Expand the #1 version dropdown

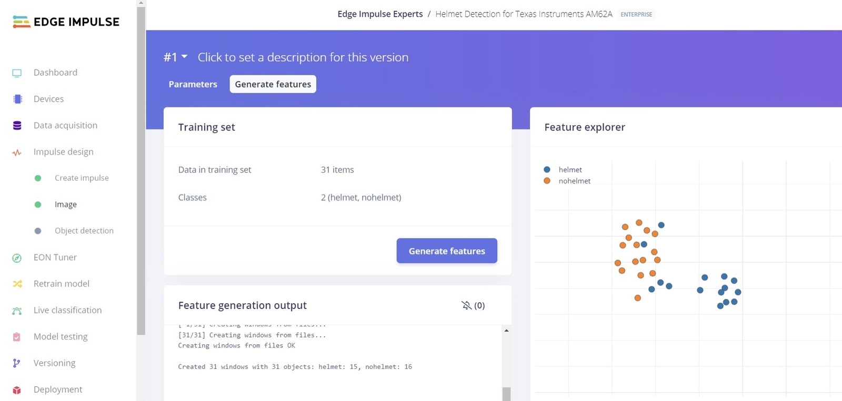[x=175, y=57]
